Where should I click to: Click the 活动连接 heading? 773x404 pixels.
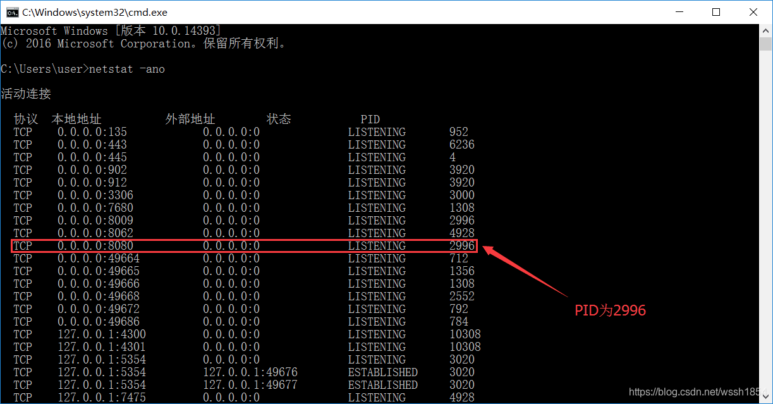26,94
